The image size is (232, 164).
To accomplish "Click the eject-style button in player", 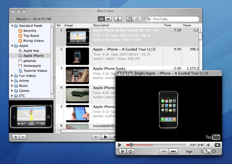I will (217, 145).
